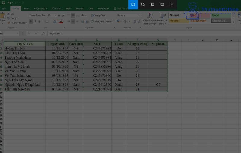Click the Save icon in title bar
Image resolution: width=241 pixels, height=153 pixels.
3,2
